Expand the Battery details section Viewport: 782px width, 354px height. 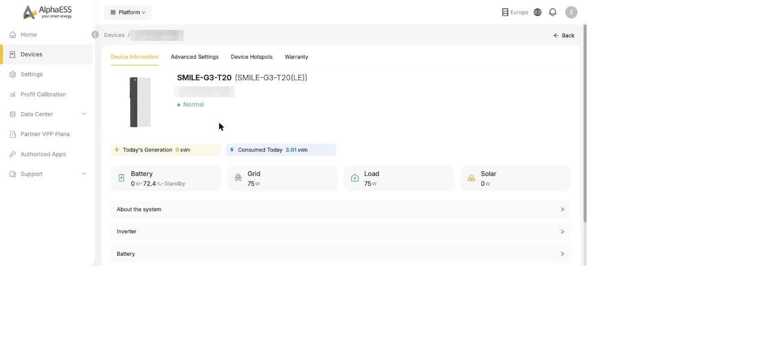click(341, 254)
